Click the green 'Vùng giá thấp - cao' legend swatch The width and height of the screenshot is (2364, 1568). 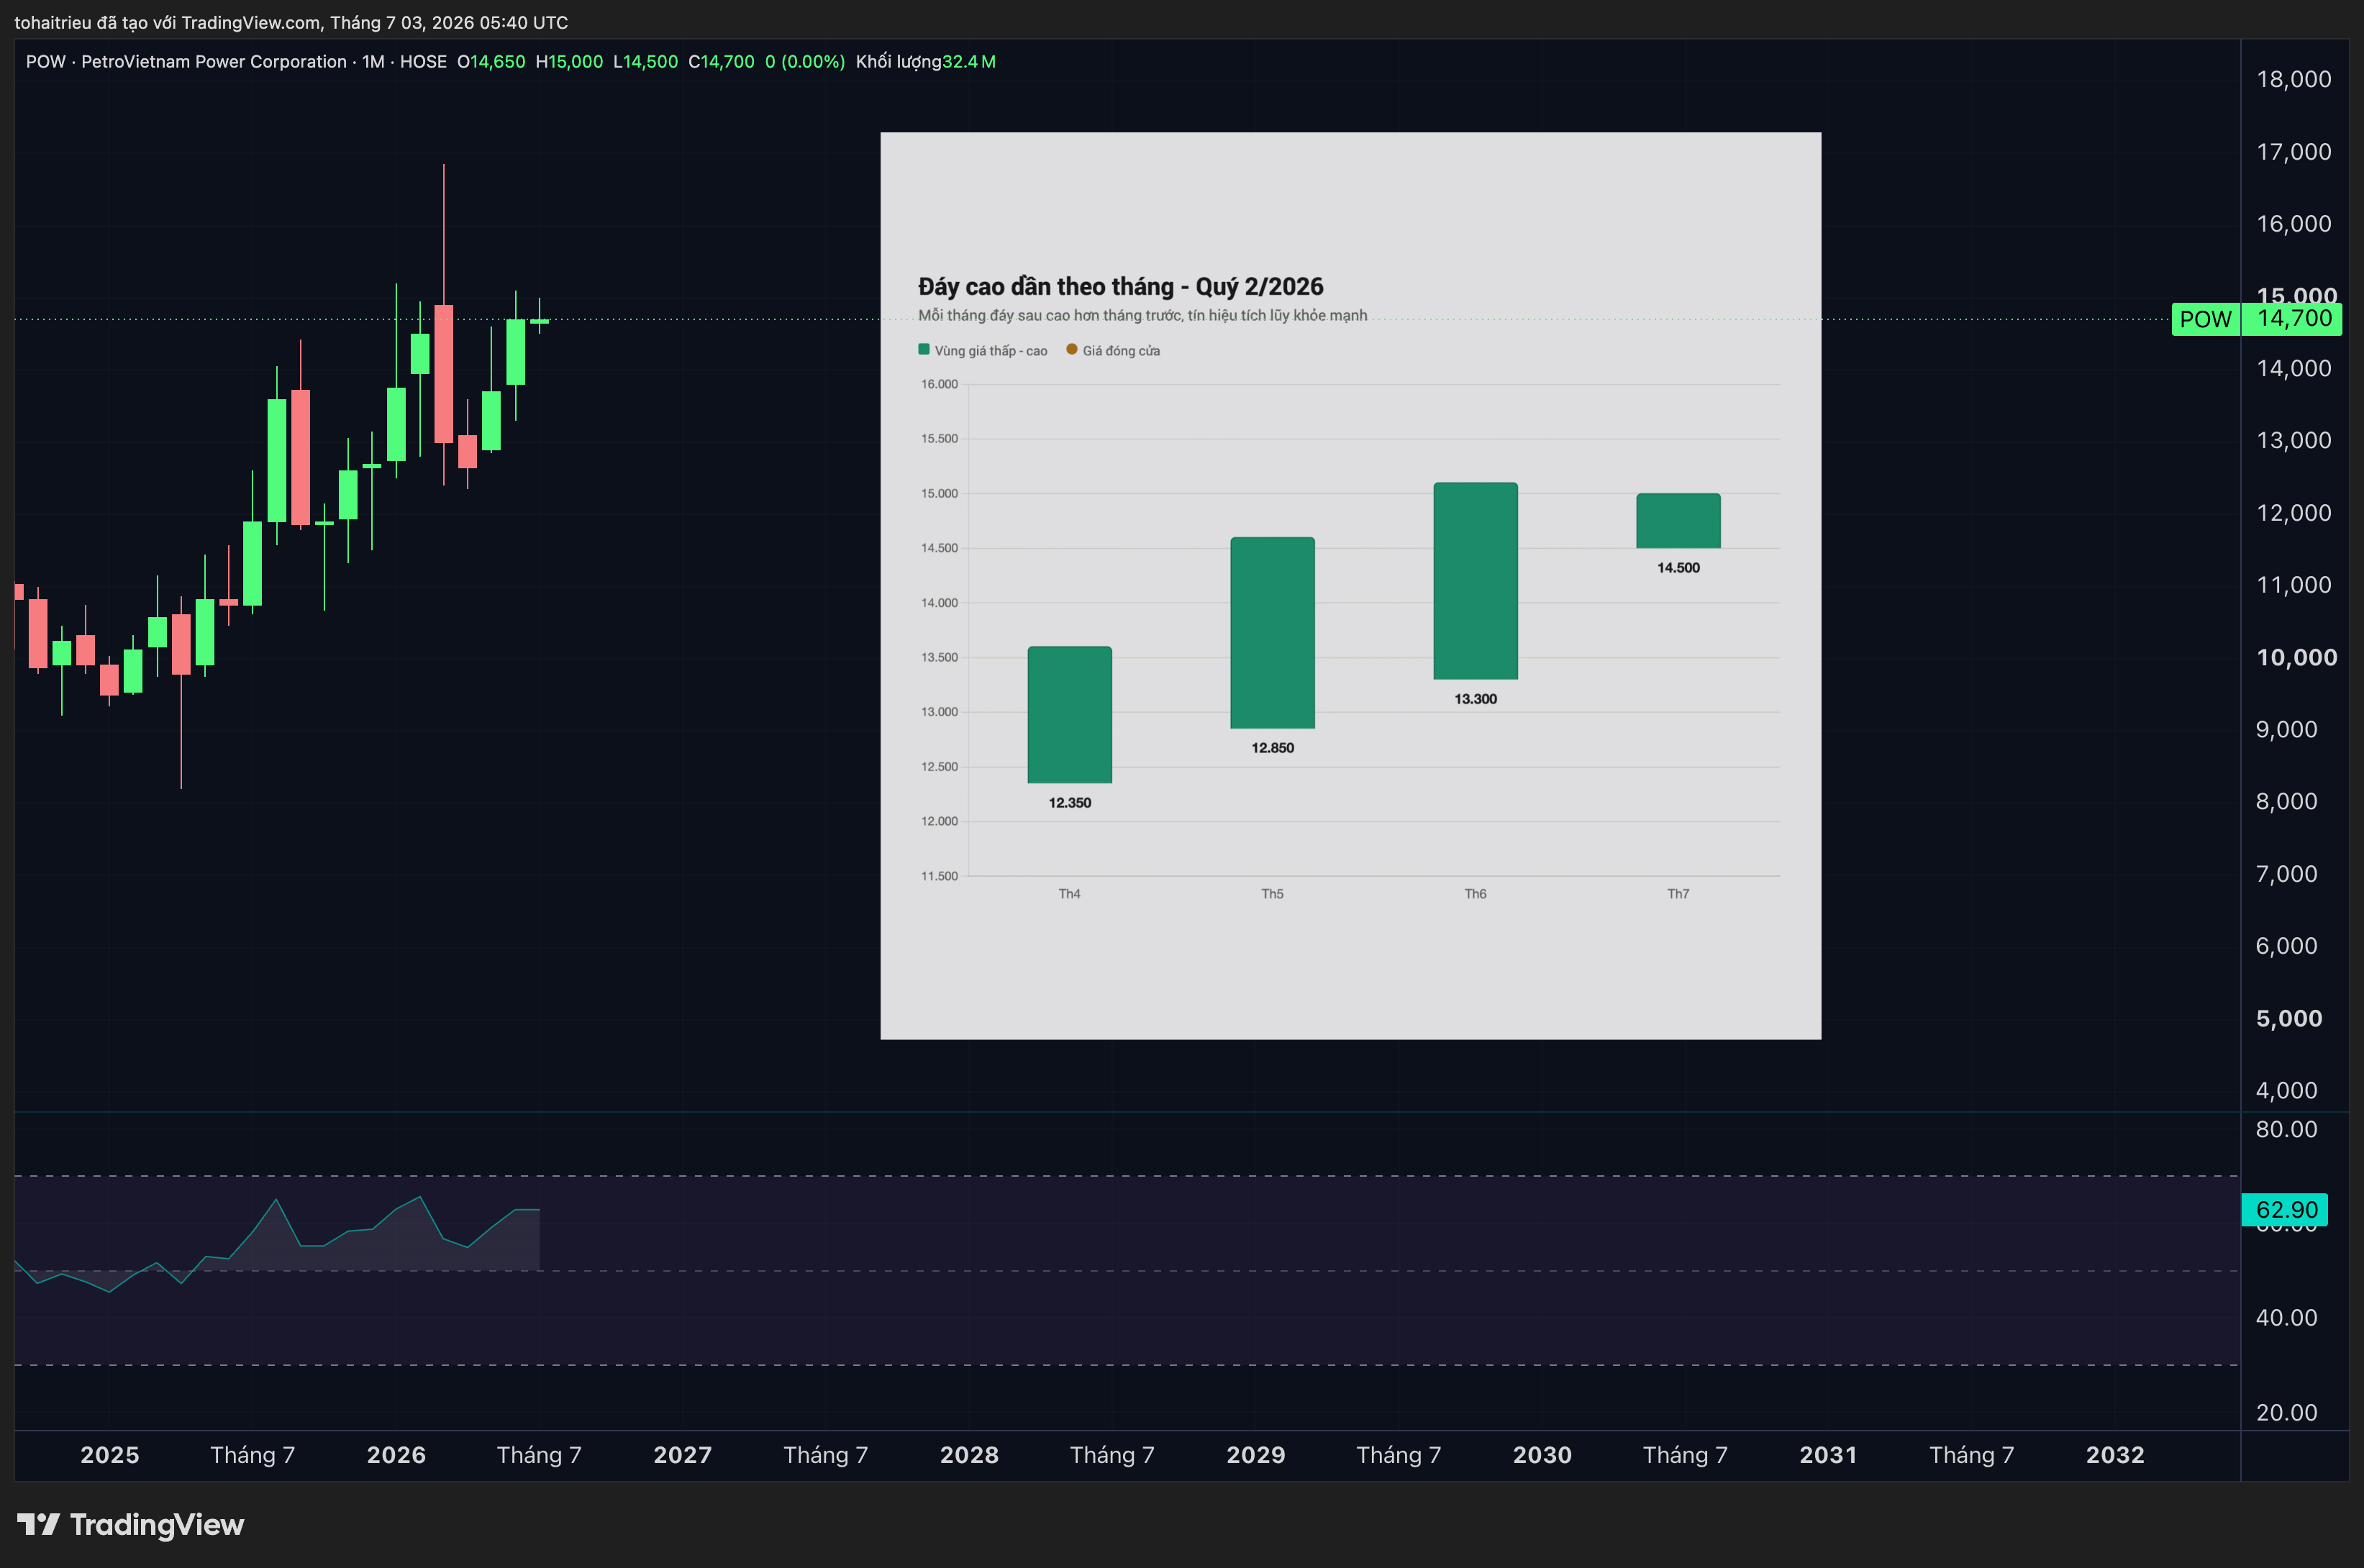tap(924, 349)
